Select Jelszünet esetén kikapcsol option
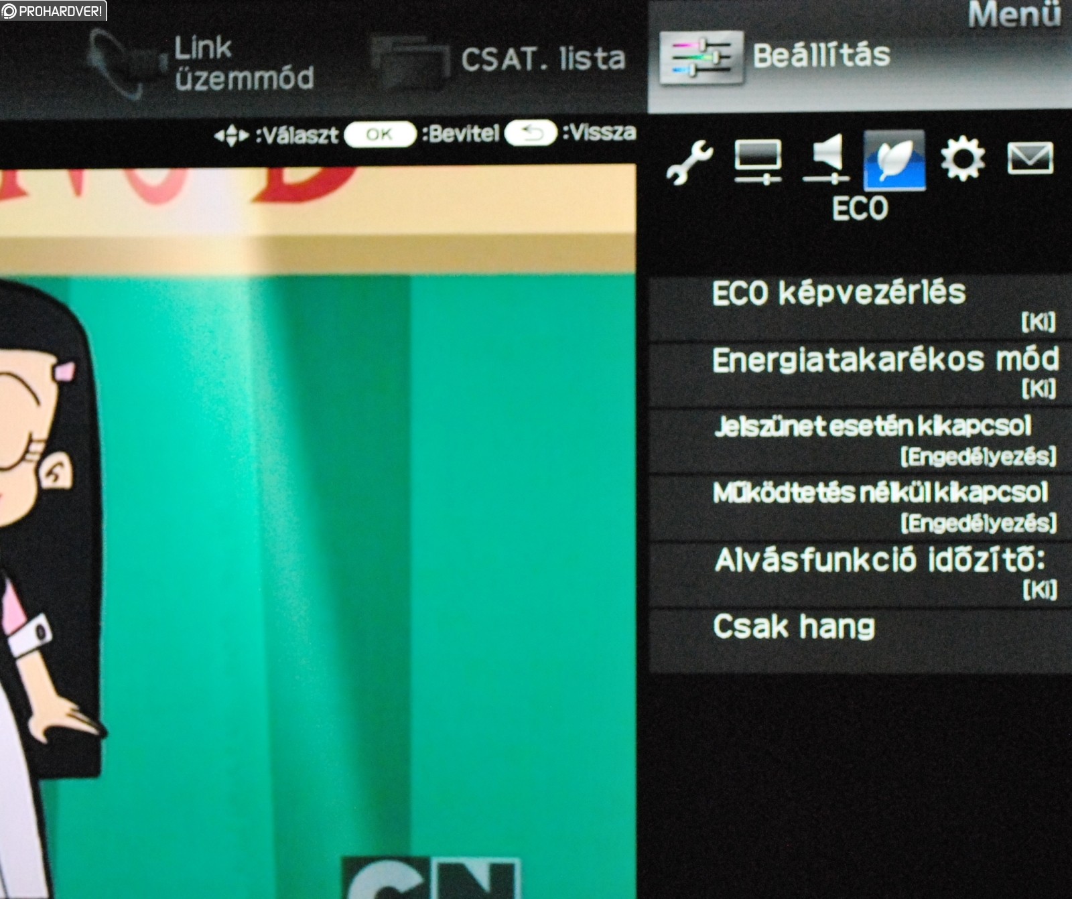The image size is (1072, 899). tap(860, 441)
